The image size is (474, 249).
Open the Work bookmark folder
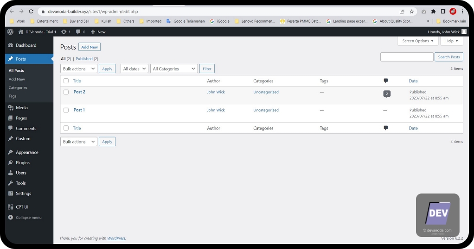pos(18,21)
